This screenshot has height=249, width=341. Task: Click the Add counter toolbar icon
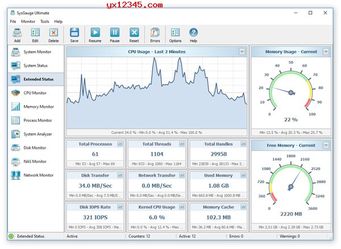click(17, 32)
